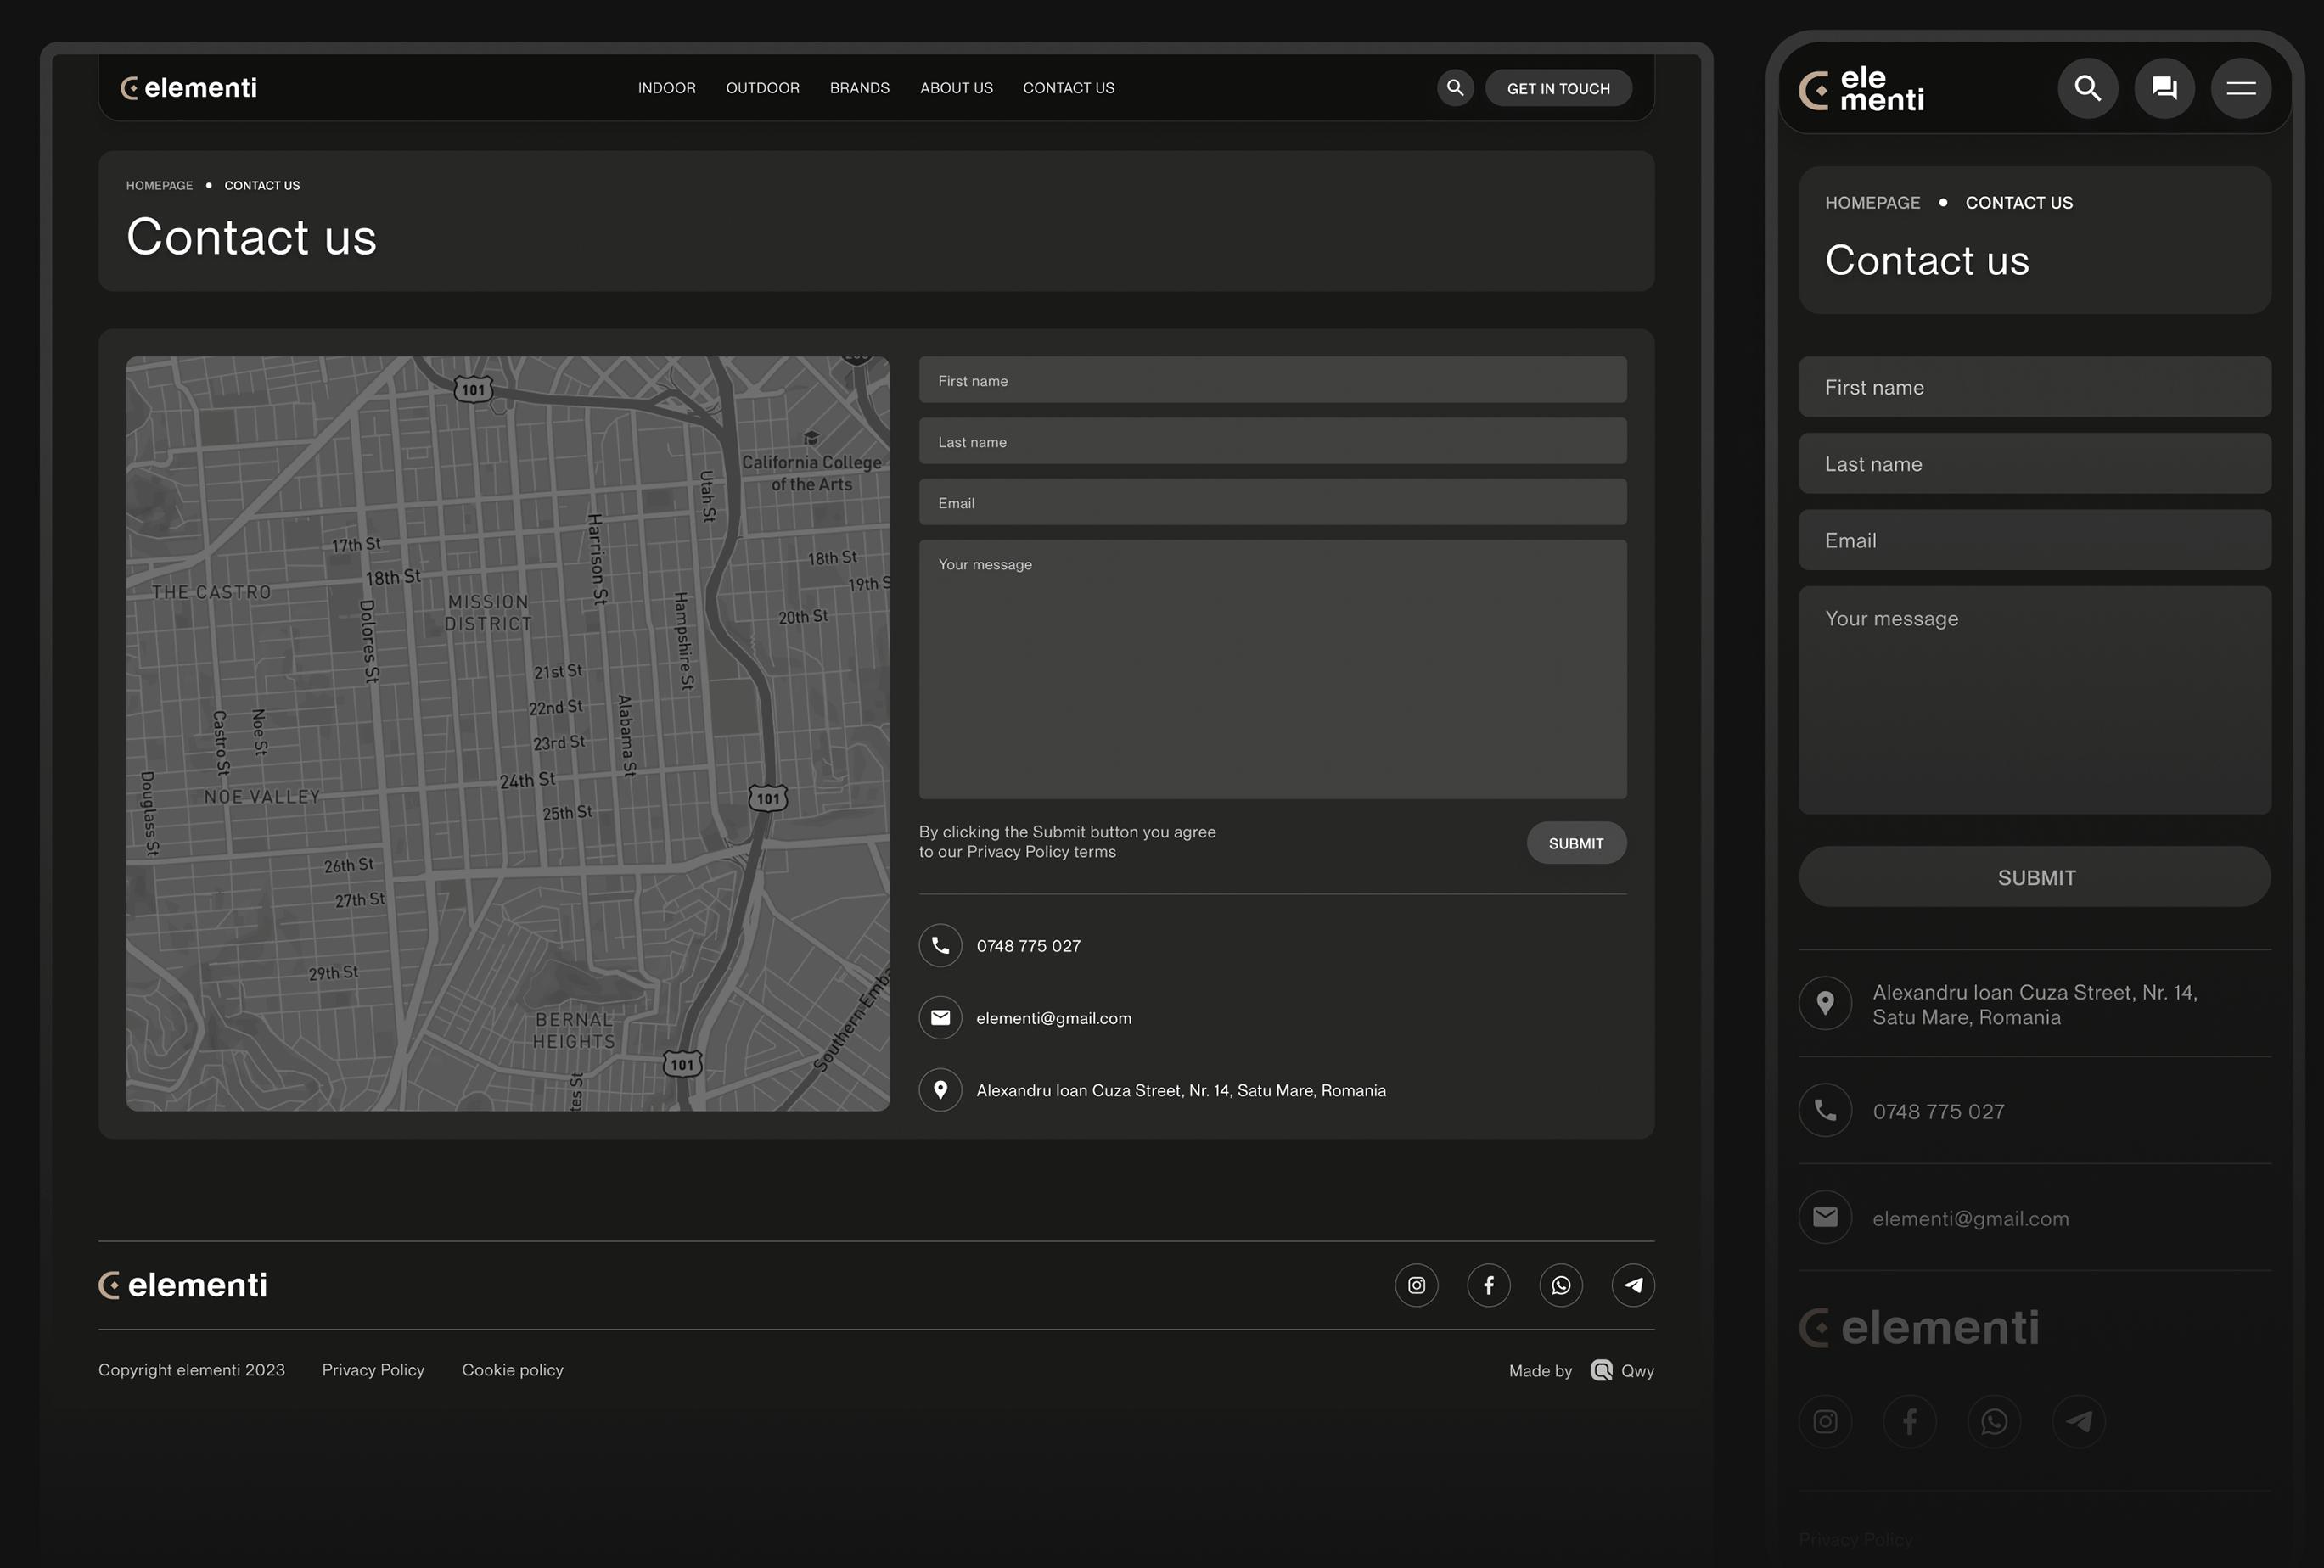Open the Privacy Policy footer link
This screenshot has width=2324, height=1568.
point(373,1370)
